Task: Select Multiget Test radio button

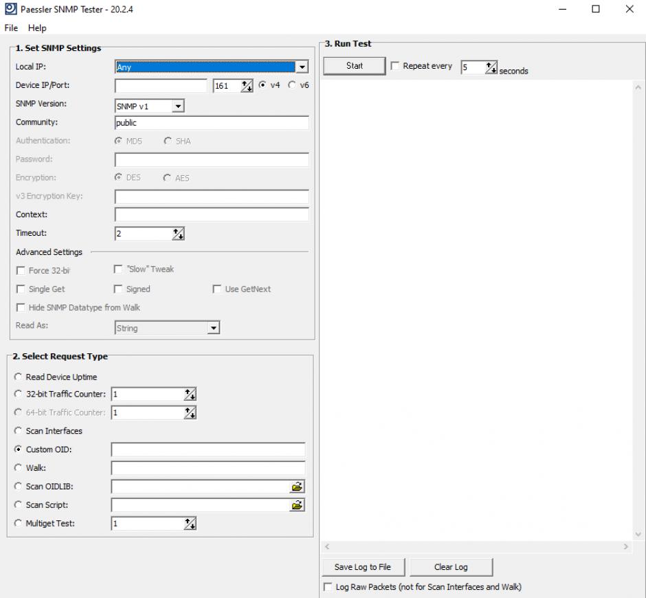Action: click(18, 523)
